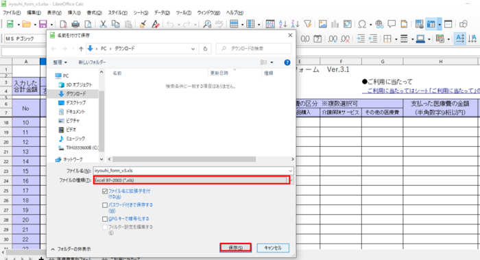The image size is (480, 260).
Task: Select ドキュメント in the folder tree
Action: click(75, 112)
